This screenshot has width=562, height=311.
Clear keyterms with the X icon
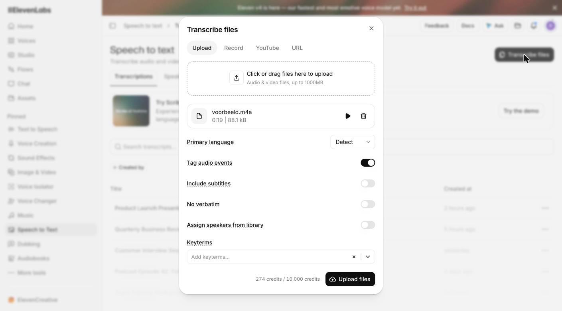[x=354, y=257]
